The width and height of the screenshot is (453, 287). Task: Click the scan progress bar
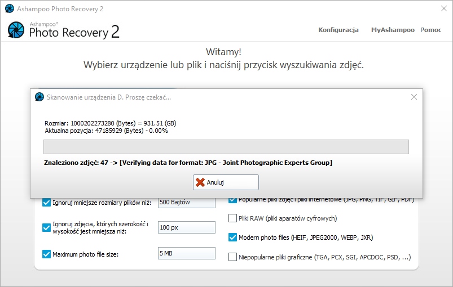(226, 147)
